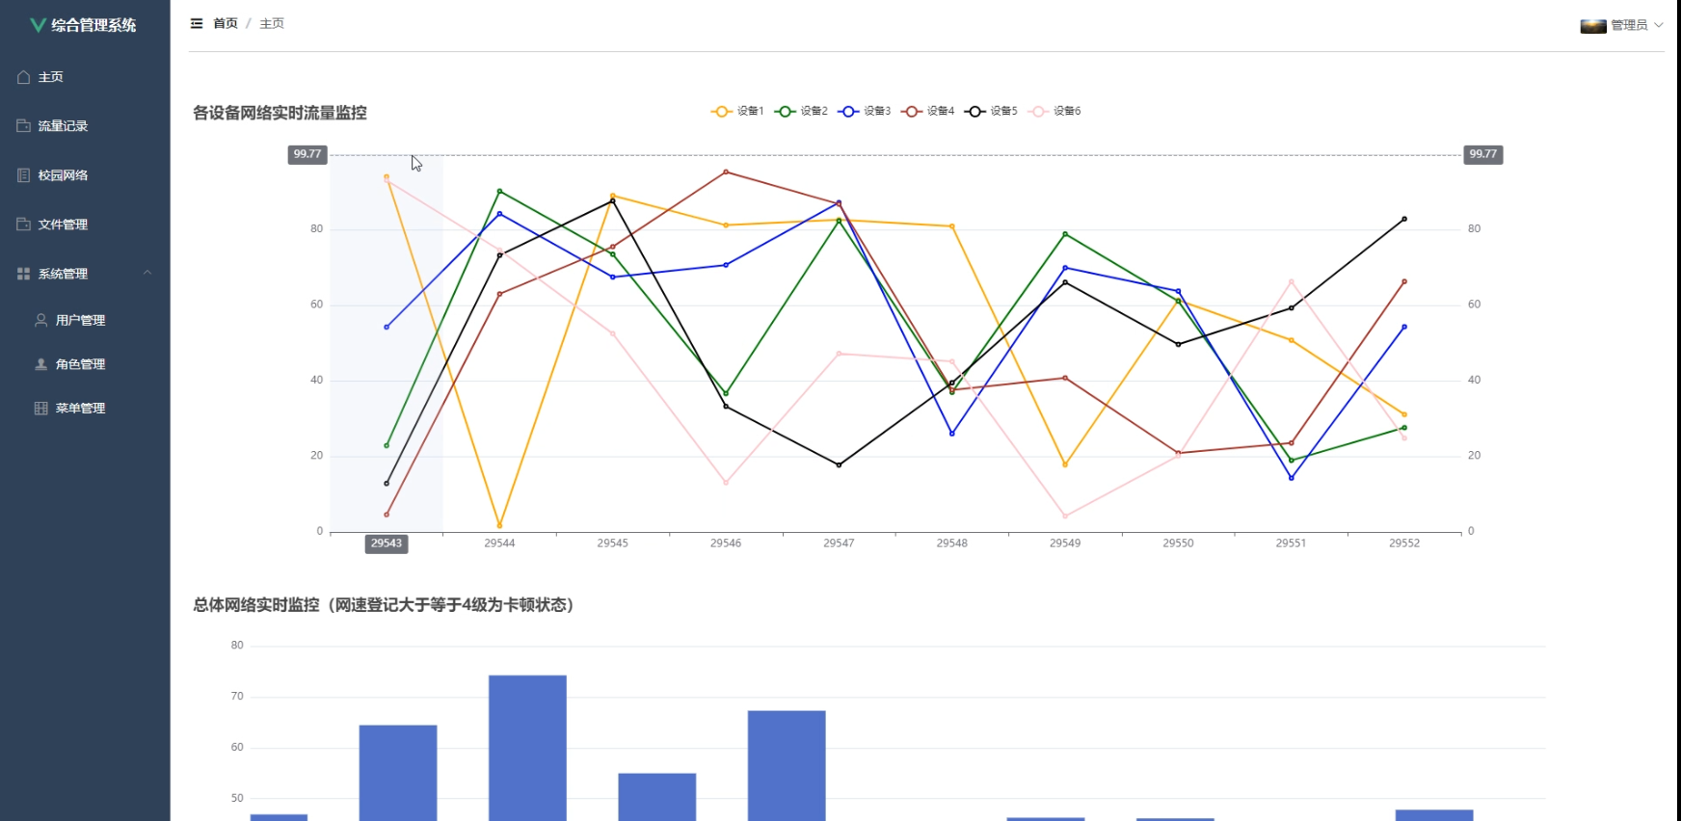The width and height of the screenshot is (1681, 821).
Task: Click the 29544 x-axis label
Action: click(499, 543)
